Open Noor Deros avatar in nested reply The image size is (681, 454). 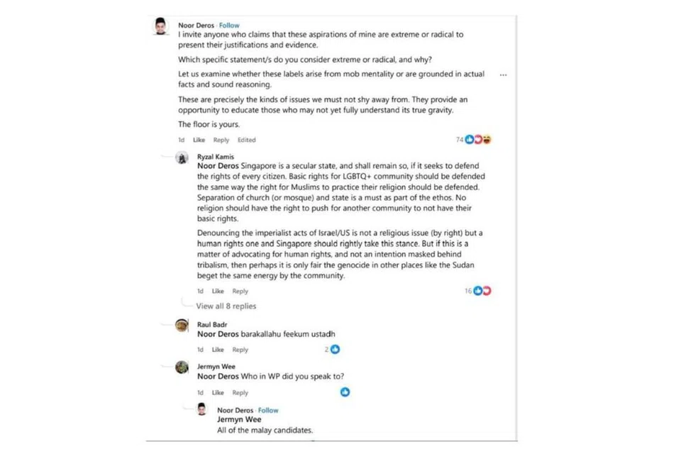tap(202, 409)
